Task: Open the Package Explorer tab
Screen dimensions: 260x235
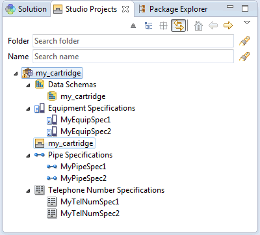Action: 173,9
